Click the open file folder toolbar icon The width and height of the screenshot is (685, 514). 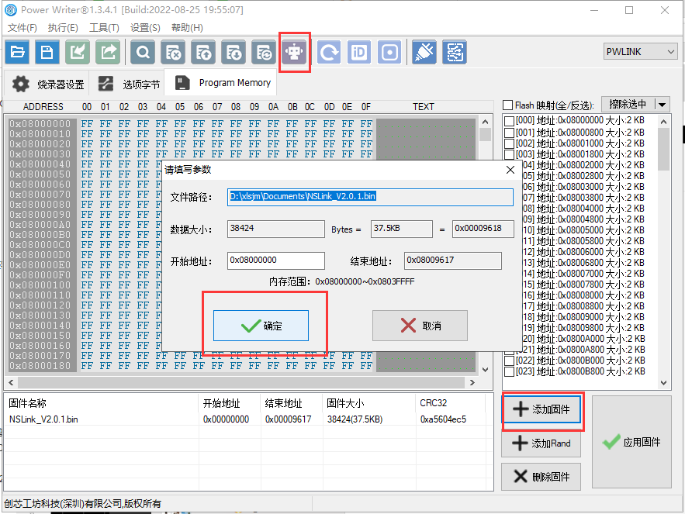coord(18,53)
